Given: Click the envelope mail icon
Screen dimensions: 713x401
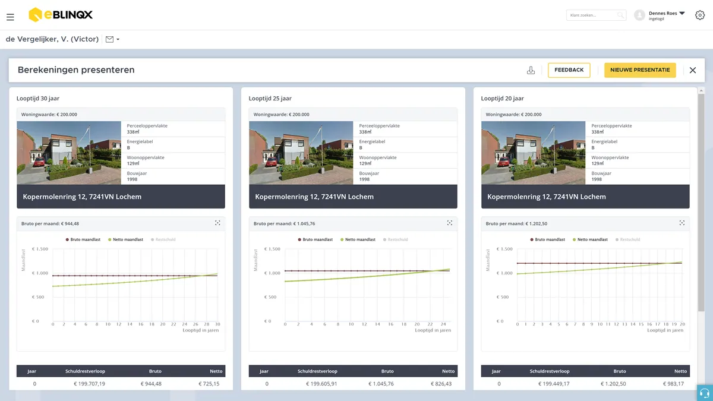Looking at the screenshot, I should 109,39.
